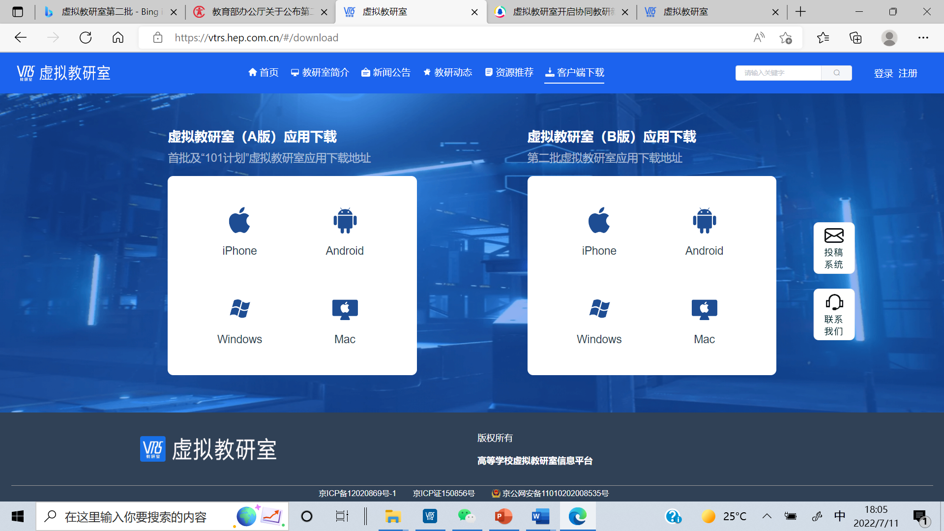944x531 pixels.
Task: Click Android icon in A版 panel
Action: pyautogui.click(x=345, y=221)
